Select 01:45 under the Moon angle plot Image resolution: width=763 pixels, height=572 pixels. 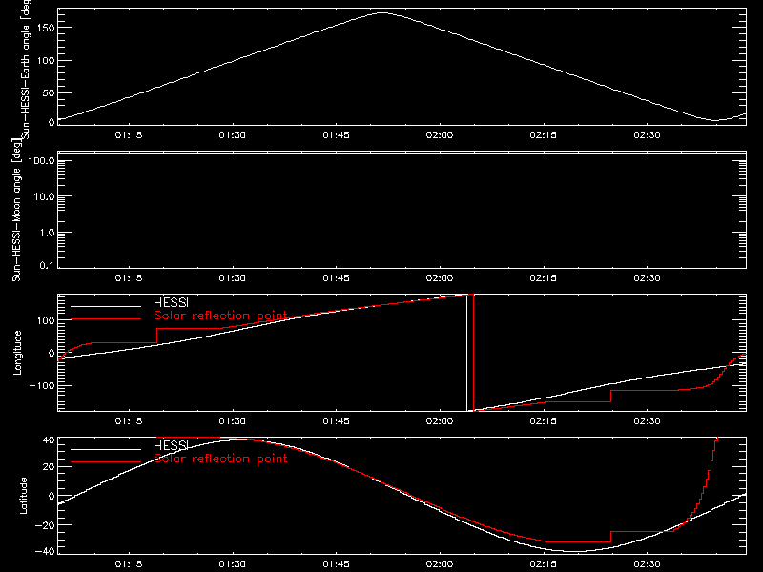(x=336, y=277)
